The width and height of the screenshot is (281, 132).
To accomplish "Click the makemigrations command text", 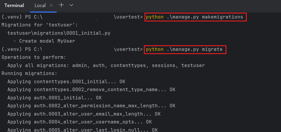I will (x=195, y=17).
